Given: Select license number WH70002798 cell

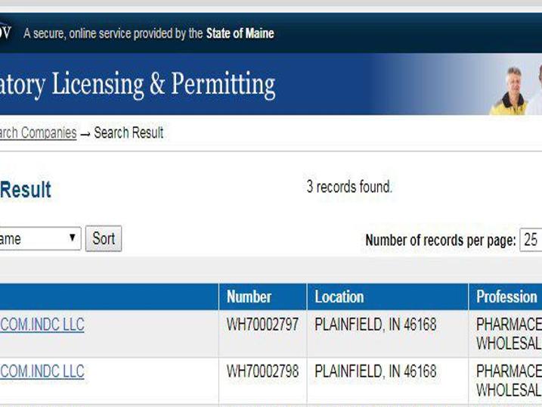Looking at the screenshot, I should [x=262, y=372].
